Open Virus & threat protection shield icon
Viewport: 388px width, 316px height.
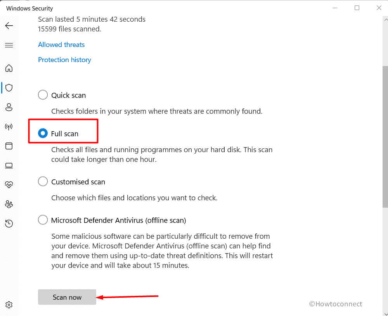(x=9, y=88)
